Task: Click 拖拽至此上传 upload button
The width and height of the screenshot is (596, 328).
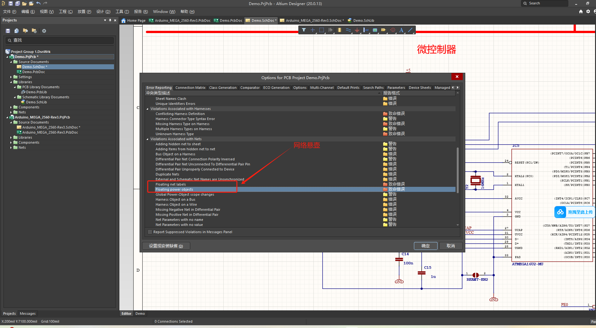Action: [x=580, y=212]
